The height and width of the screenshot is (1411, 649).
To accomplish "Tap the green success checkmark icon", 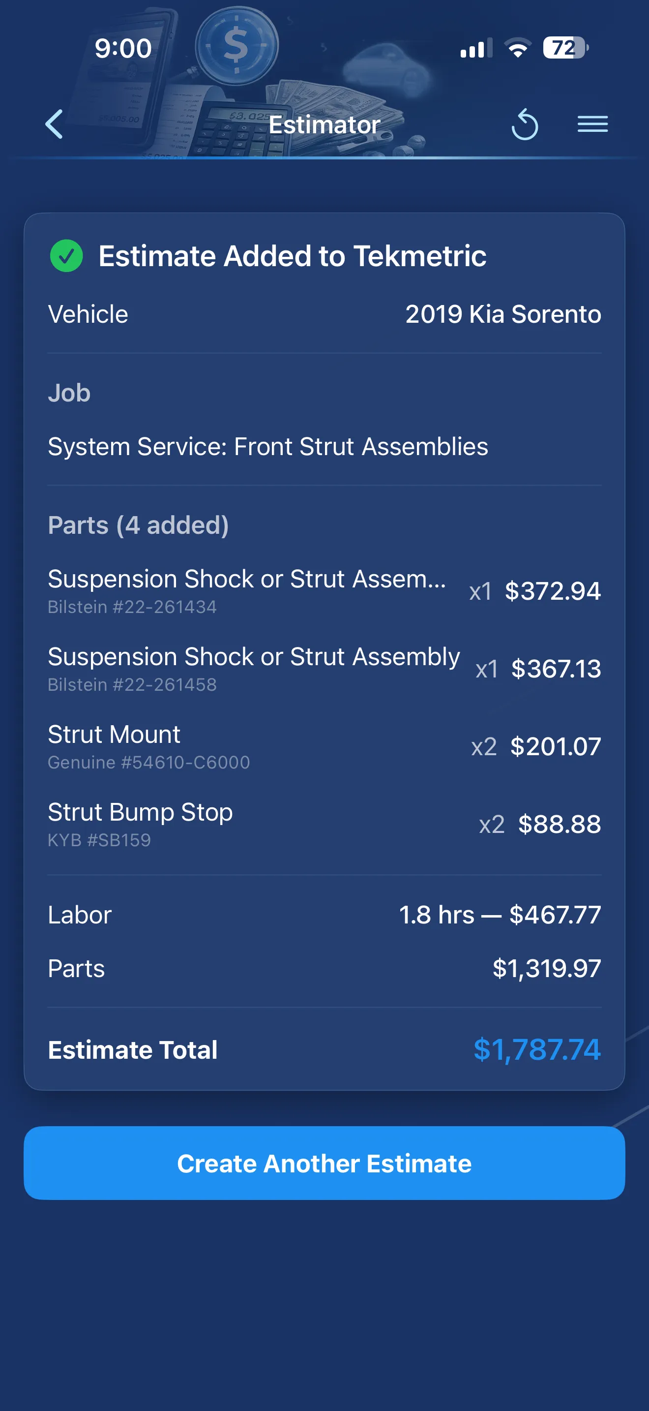I will 66,255.
